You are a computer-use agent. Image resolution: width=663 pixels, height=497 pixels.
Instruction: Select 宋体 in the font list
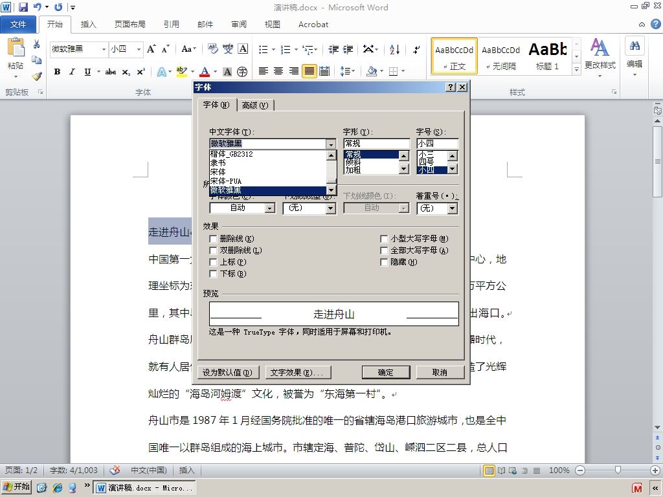tap(269, 172)
